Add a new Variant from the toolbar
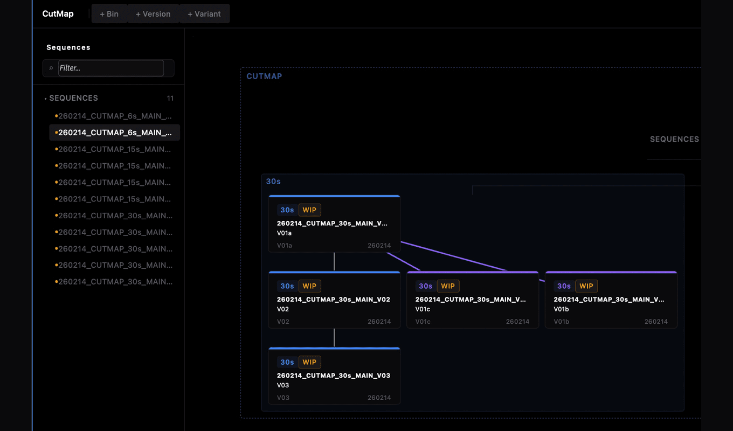This screenshot has height=431, width=733. (x=204, y=14)
